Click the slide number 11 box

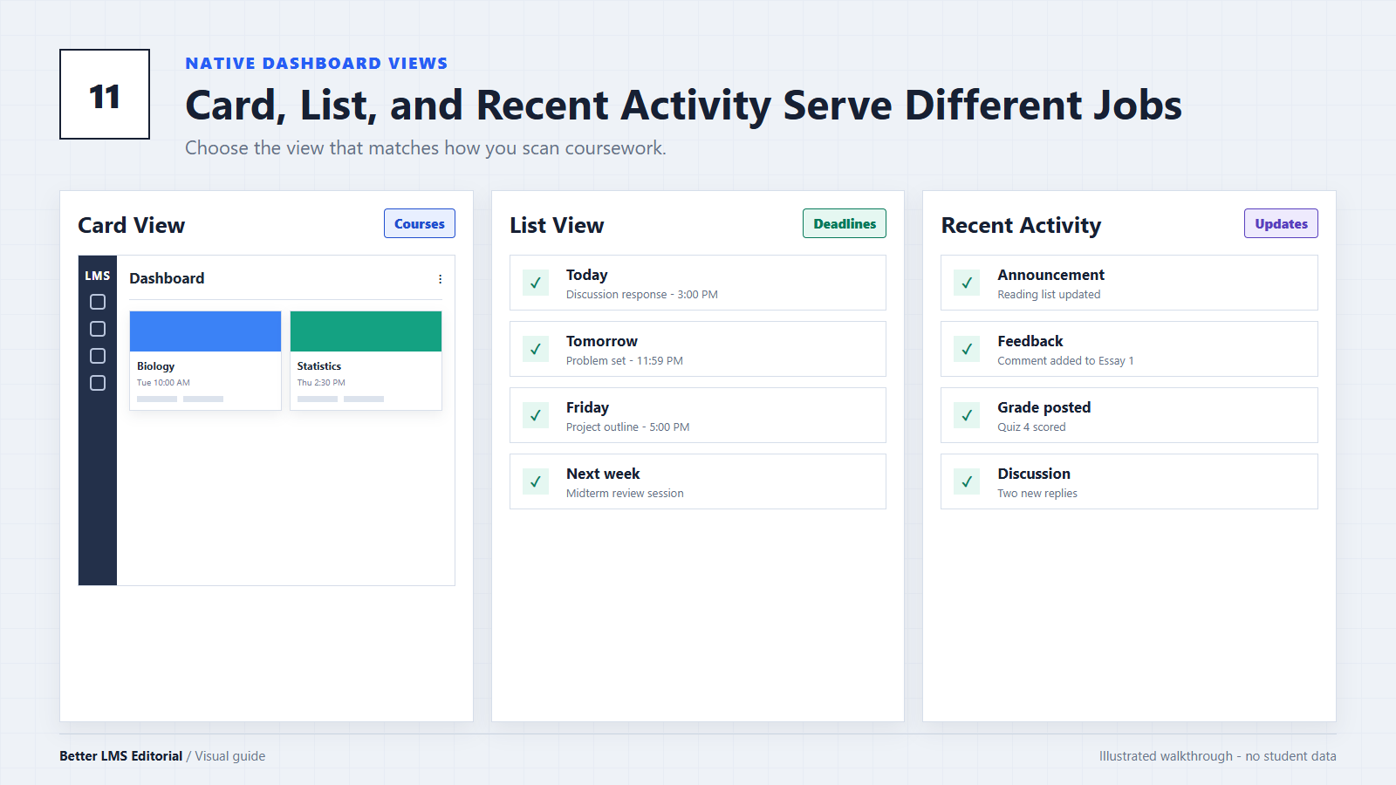[105, 94]
